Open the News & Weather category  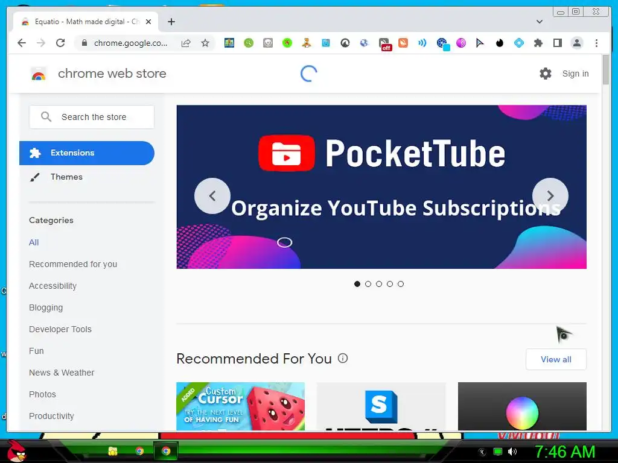point(62,373)
